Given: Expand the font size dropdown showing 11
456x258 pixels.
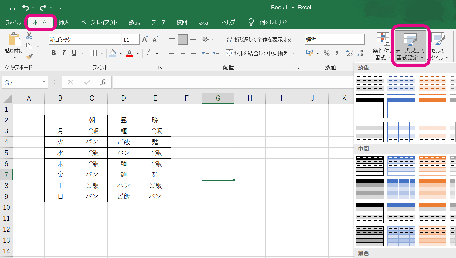Looking at the screenshot, I should tap(136, 39).
